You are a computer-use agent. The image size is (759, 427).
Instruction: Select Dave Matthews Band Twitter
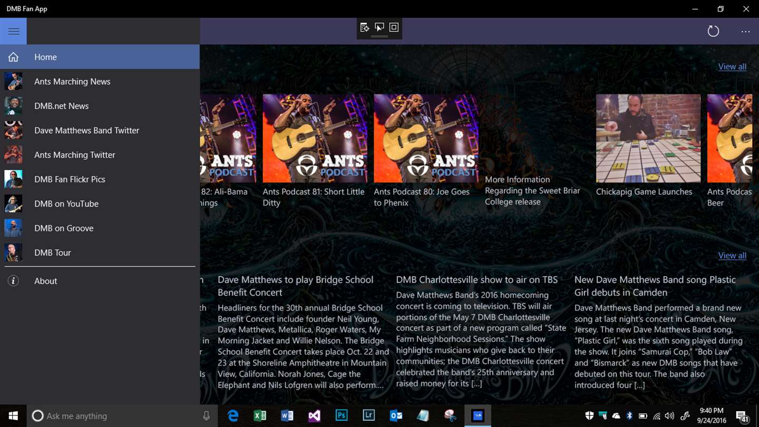[x=100, y=130]
